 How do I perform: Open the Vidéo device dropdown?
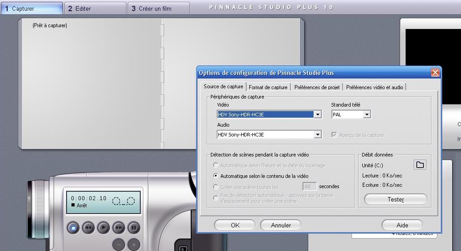[318, 115]
